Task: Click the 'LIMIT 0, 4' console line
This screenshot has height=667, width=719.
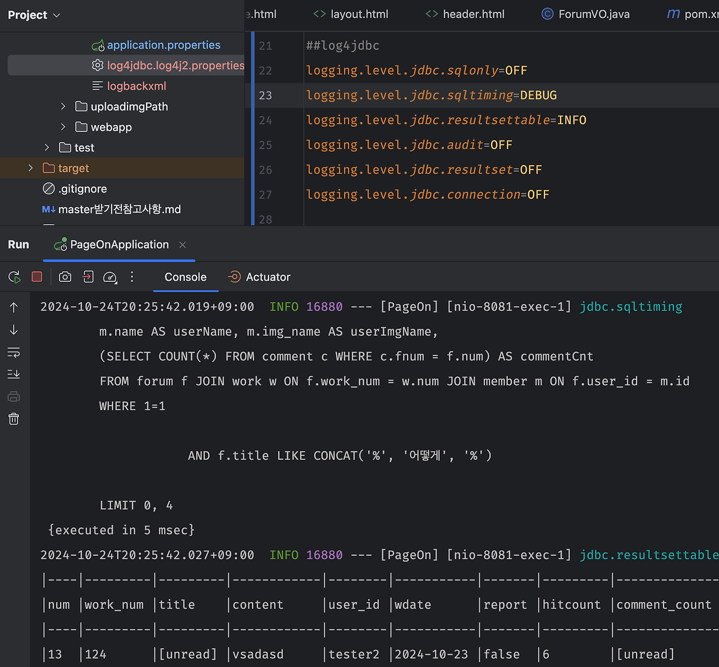Action: (x=136, y=505)
